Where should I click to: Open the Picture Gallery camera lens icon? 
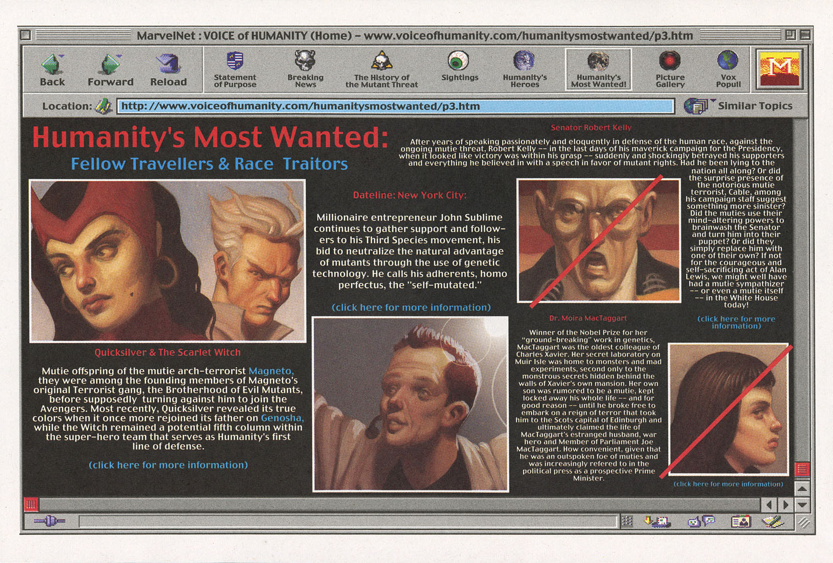coord(670,61)
